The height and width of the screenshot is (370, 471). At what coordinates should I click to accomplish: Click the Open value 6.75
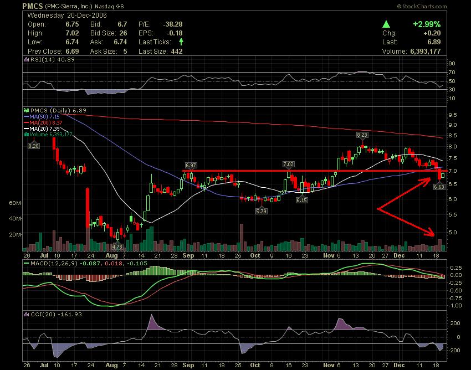point(73,24)
